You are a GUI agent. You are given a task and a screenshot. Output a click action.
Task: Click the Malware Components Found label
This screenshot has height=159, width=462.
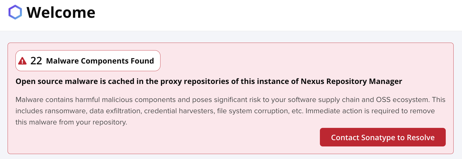coord(100,61)
